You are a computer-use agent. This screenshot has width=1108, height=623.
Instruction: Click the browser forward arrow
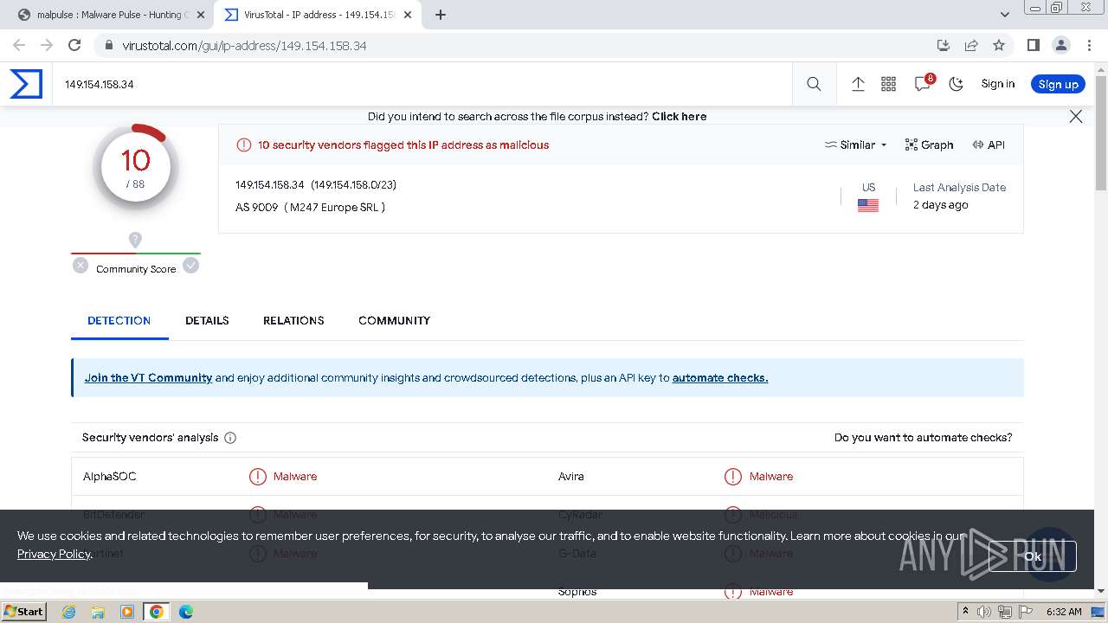click(47, 45)
